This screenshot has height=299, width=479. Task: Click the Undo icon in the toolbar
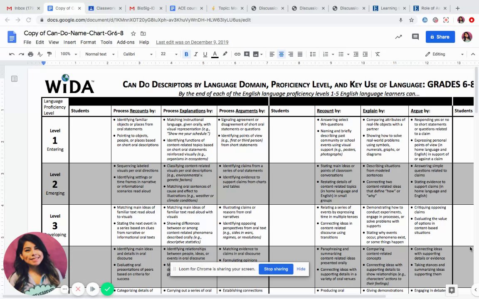pos(12,54)
